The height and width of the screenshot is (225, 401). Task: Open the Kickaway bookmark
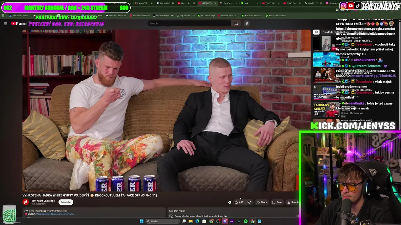[252, 15]
